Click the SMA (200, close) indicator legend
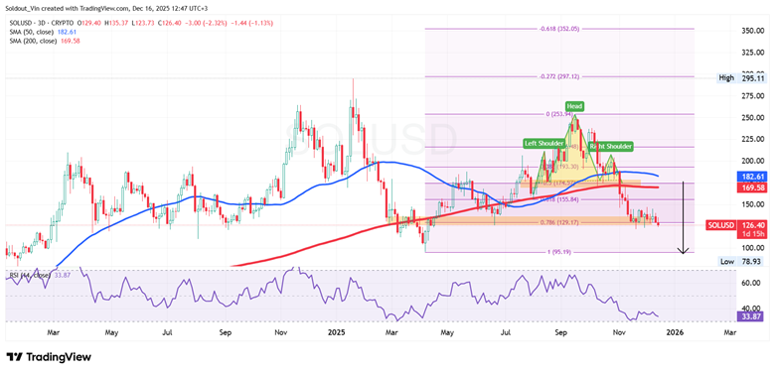 (x=44, y=41)
